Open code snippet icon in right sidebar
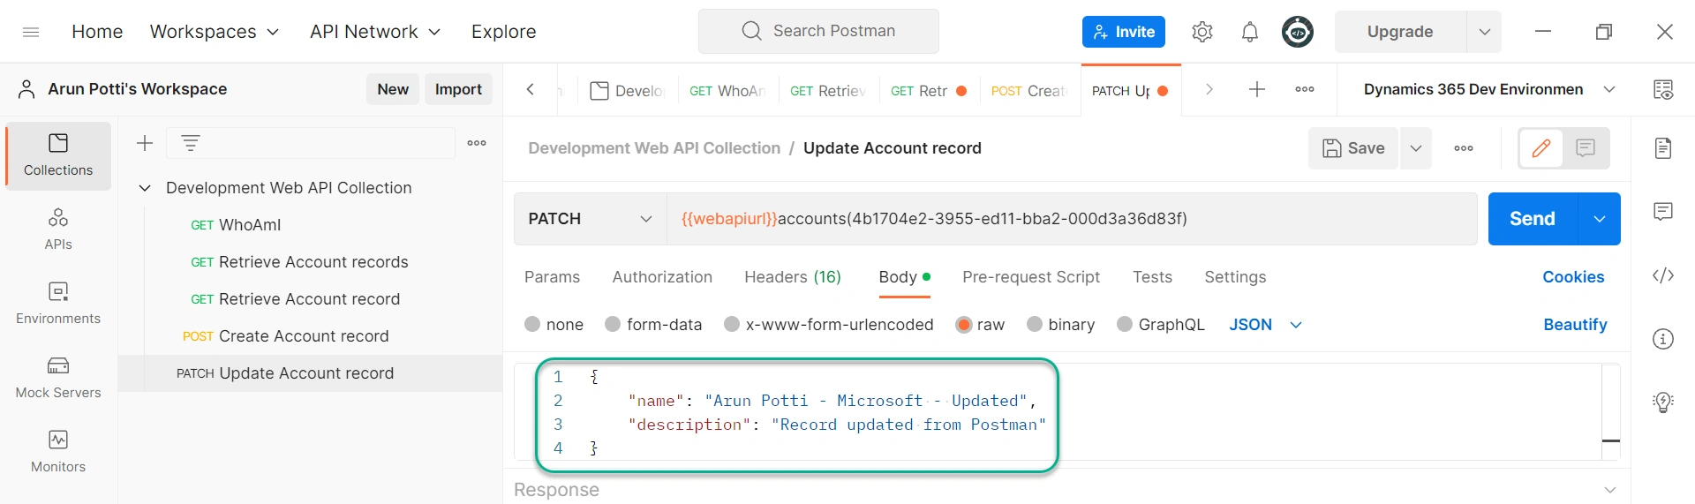This screenshot has height=504, width=1695. (1663, 275)
